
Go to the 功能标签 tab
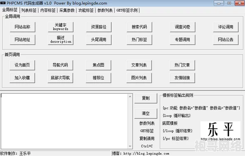86,10
